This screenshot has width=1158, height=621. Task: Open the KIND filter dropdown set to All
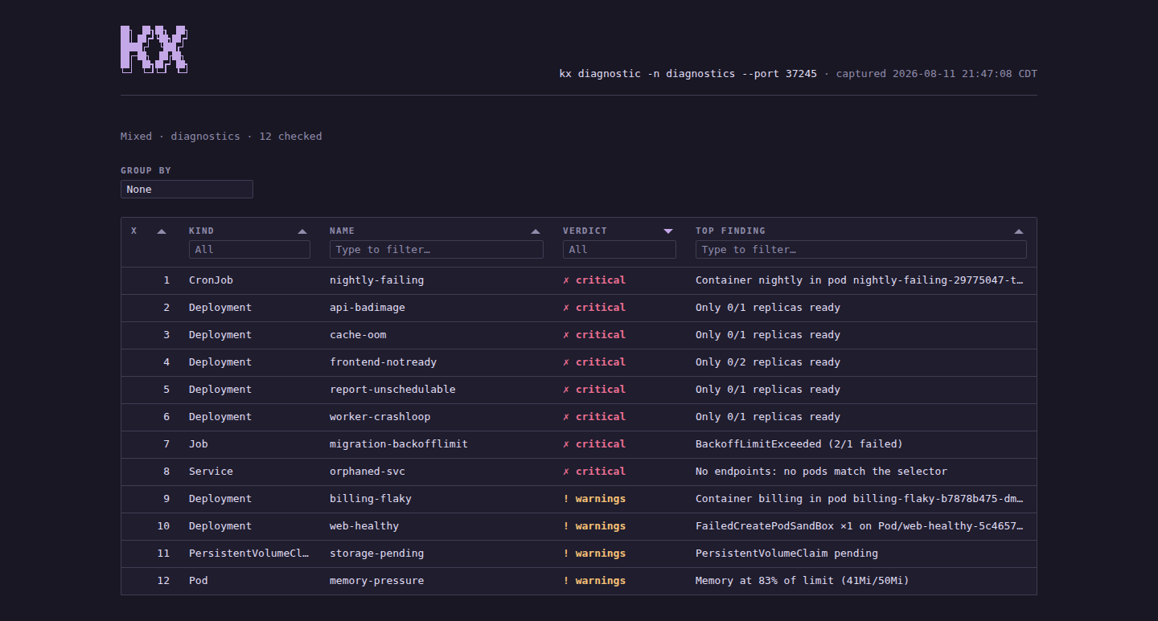pyautogui.click(x=249, y=250)
